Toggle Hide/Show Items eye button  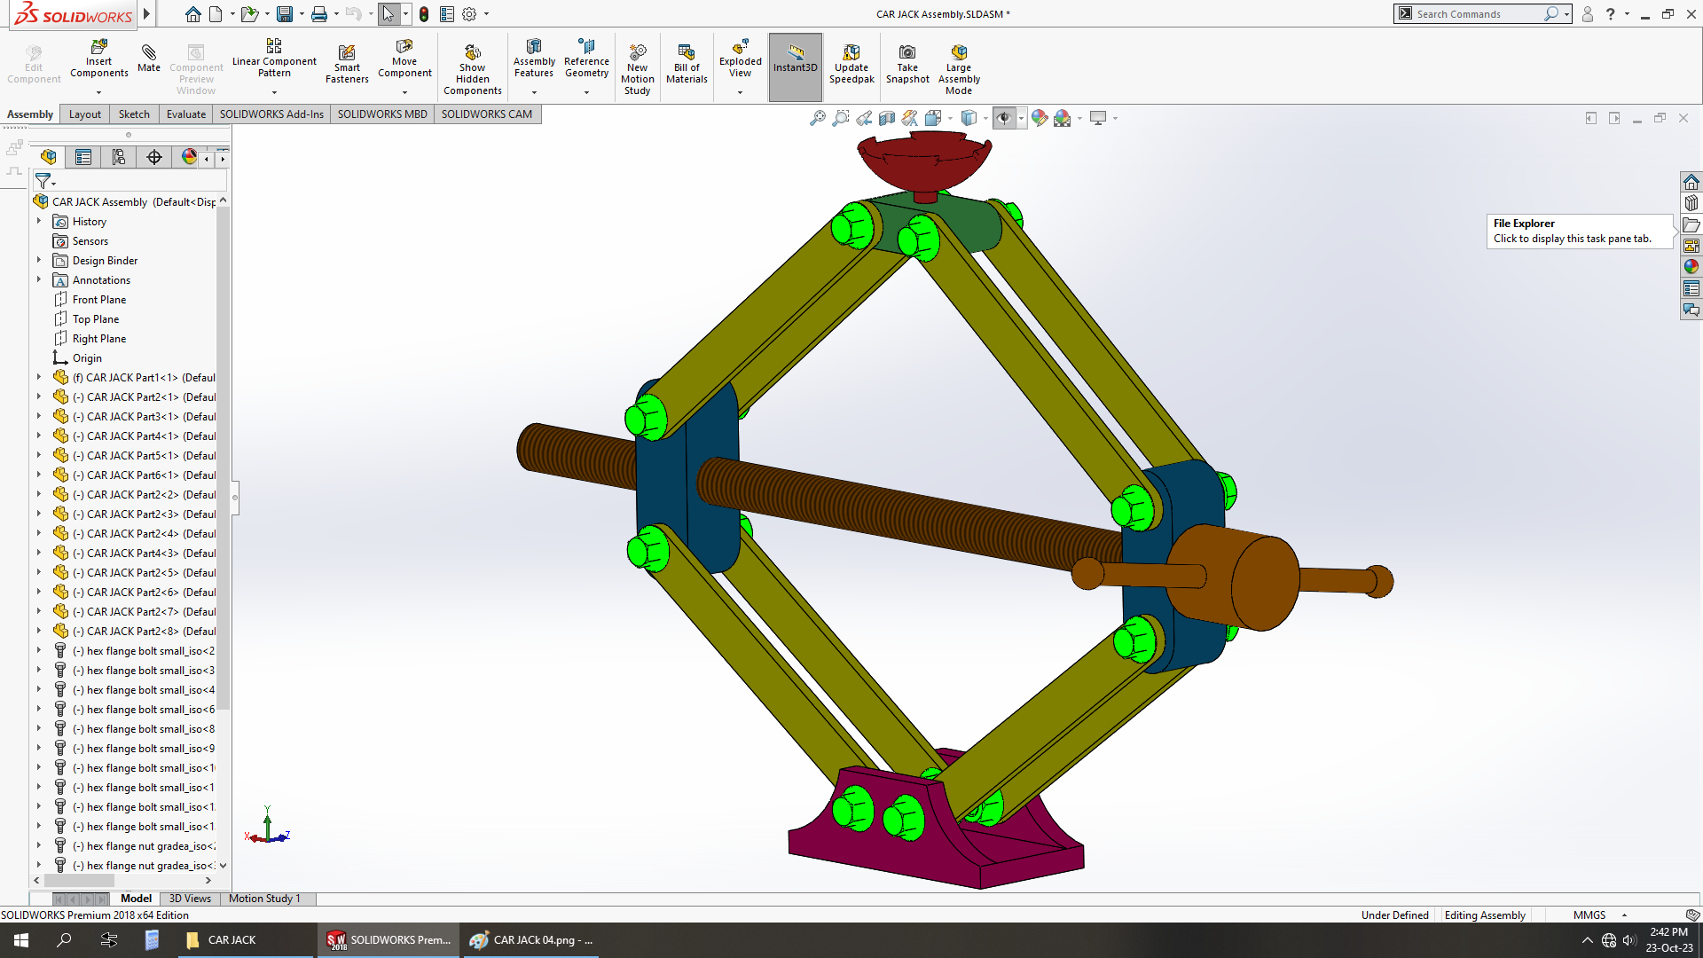click(1004, 118)
